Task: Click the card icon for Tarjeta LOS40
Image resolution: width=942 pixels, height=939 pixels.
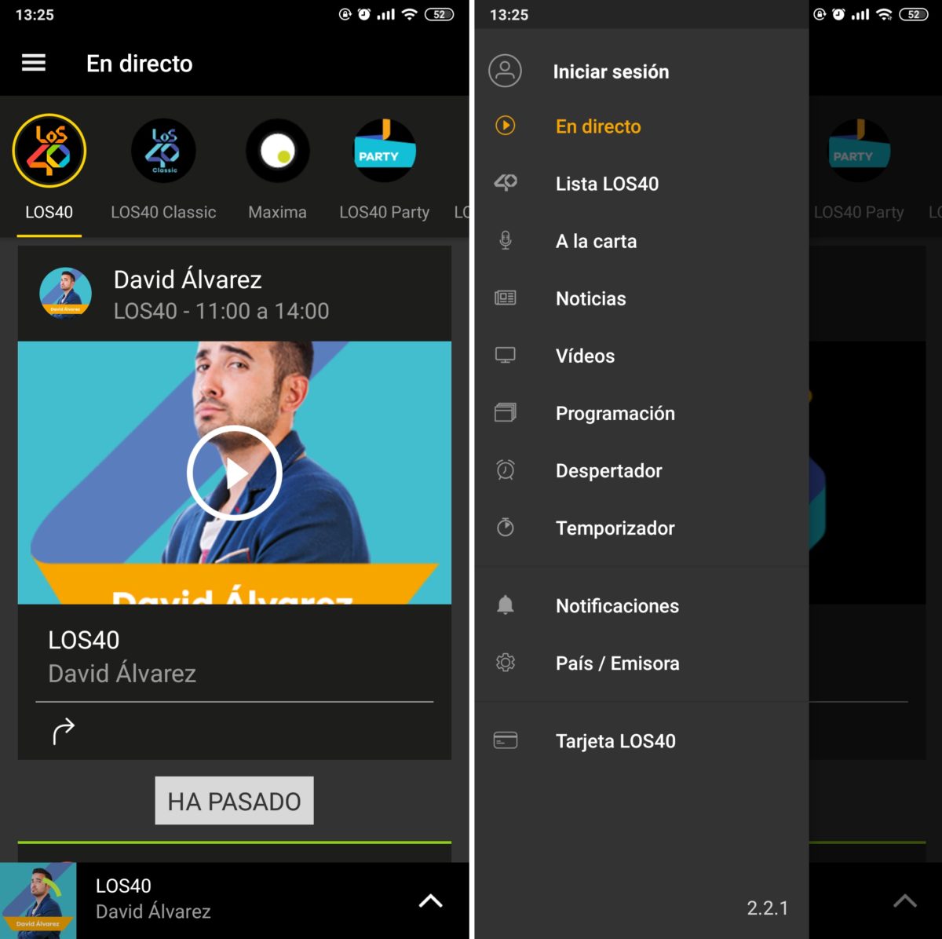Action: [505, 740]
